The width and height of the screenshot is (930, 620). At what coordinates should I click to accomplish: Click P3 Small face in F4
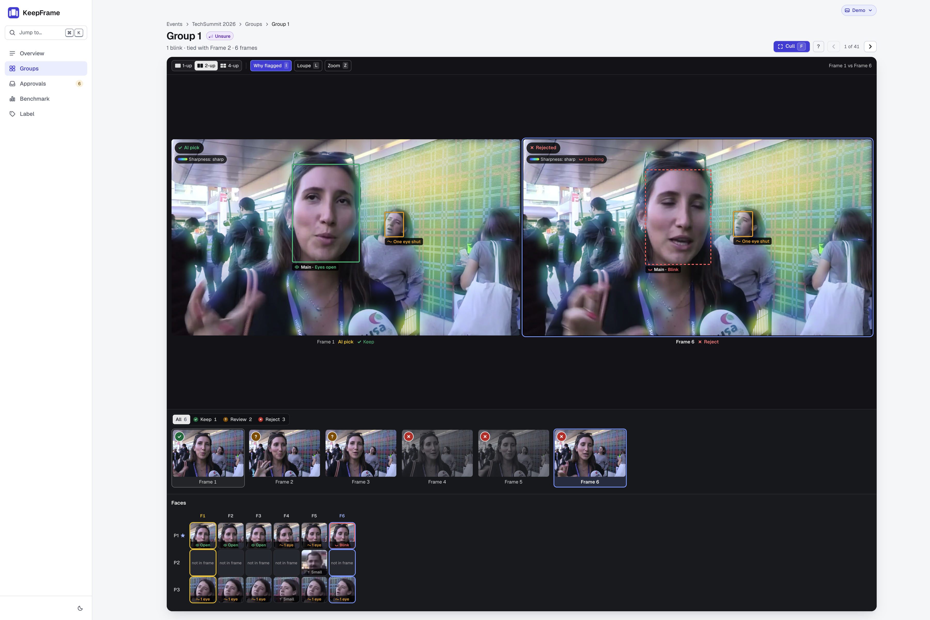point(286,590)
